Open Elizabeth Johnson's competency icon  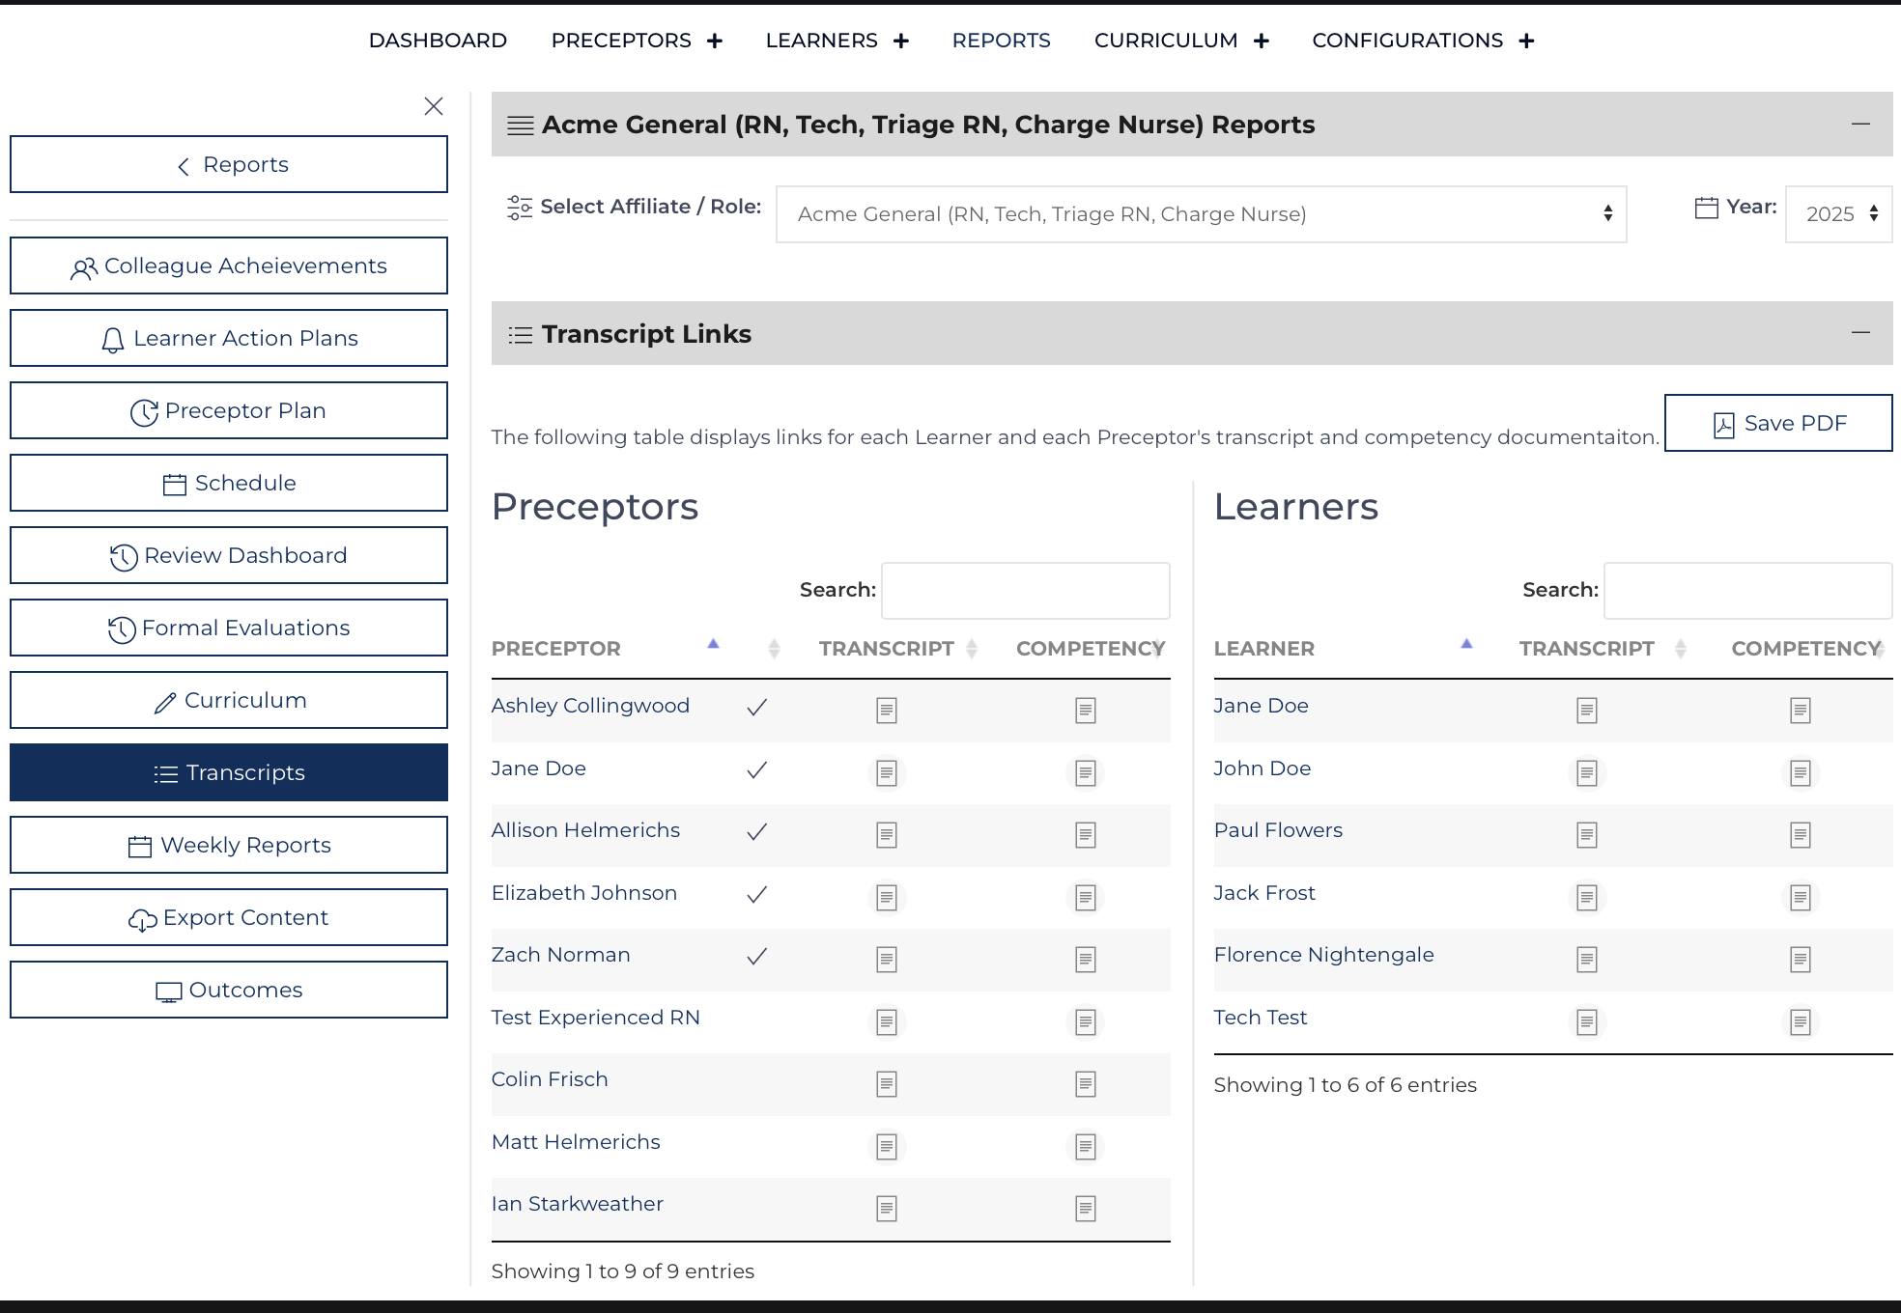(1085, 898)
